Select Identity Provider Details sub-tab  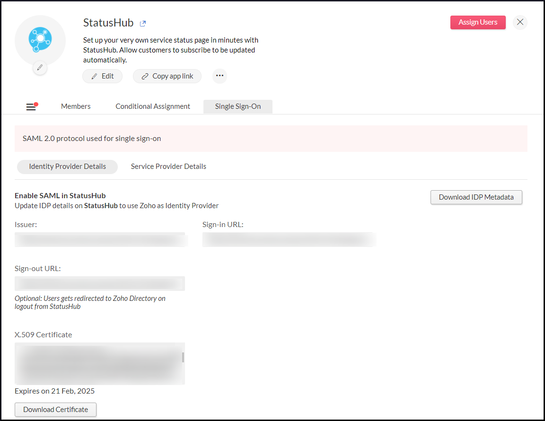tap(68, 167)
